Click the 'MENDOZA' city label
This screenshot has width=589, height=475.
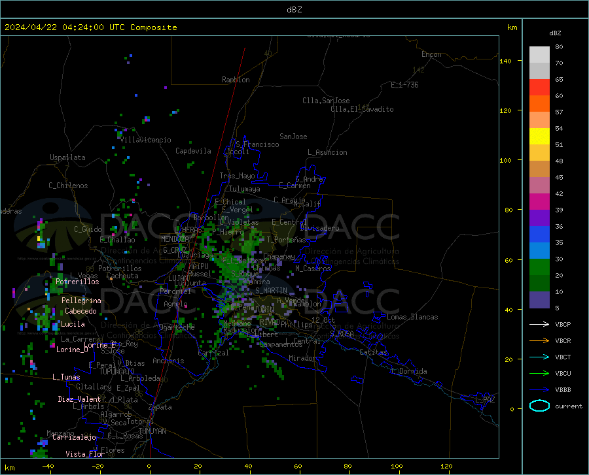(175, 239)
